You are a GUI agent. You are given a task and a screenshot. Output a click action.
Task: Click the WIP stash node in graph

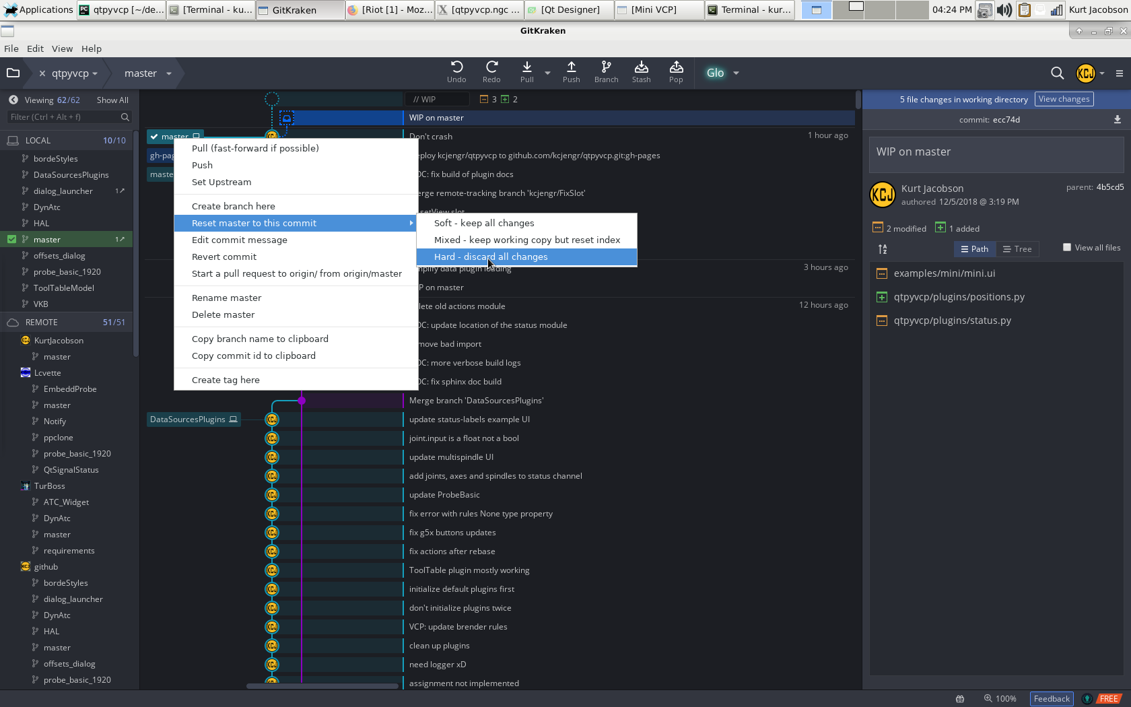[286, 118]
